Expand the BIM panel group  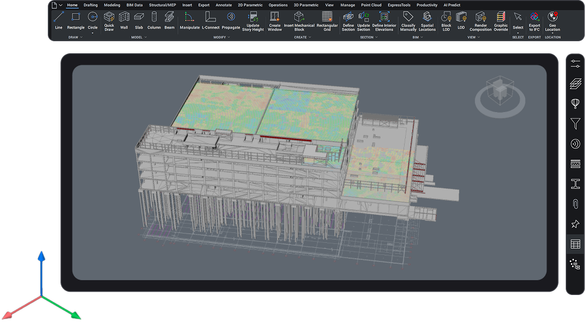(417, 37)
